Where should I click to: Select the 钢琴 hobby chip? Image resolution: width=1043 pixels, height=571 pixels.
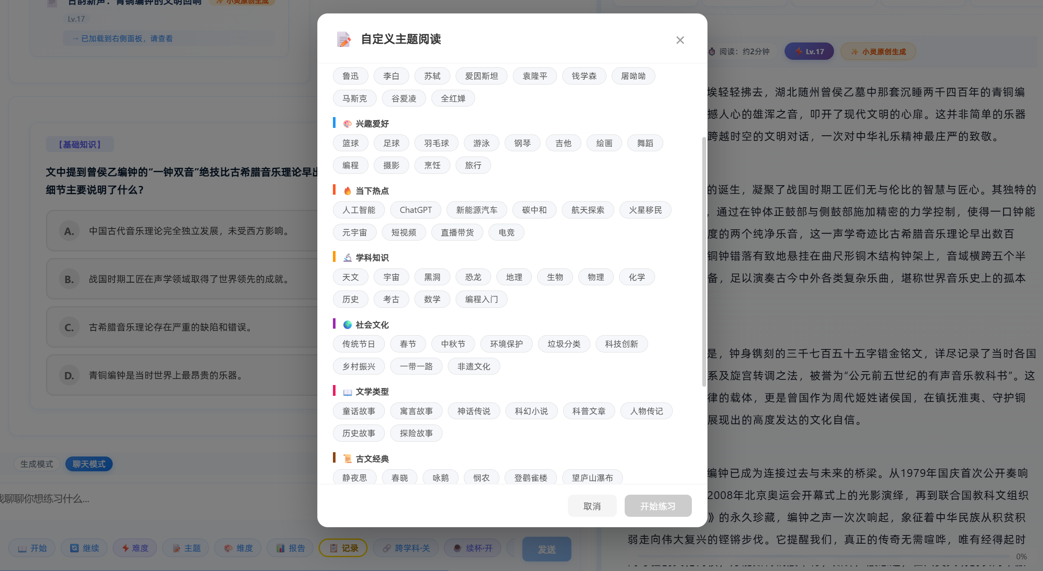pyautogui.click(x=522, y=143)
